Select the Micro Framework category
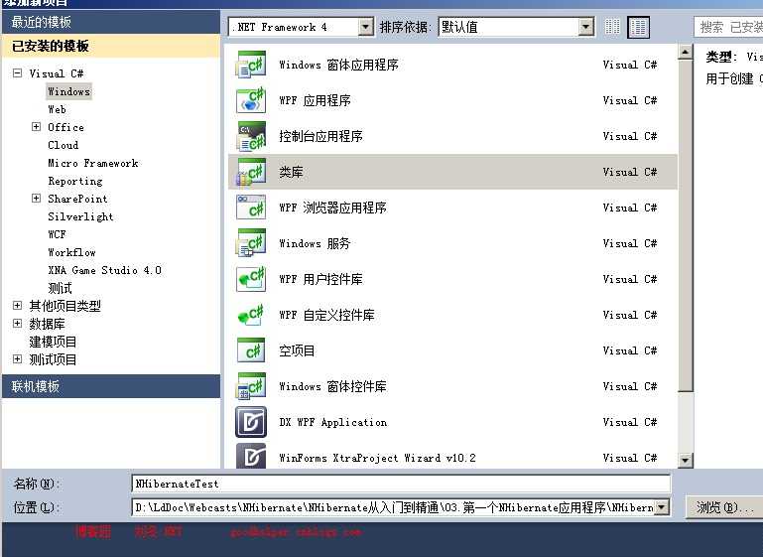This screenshot has width=763, height=557. tap(93, 163)
